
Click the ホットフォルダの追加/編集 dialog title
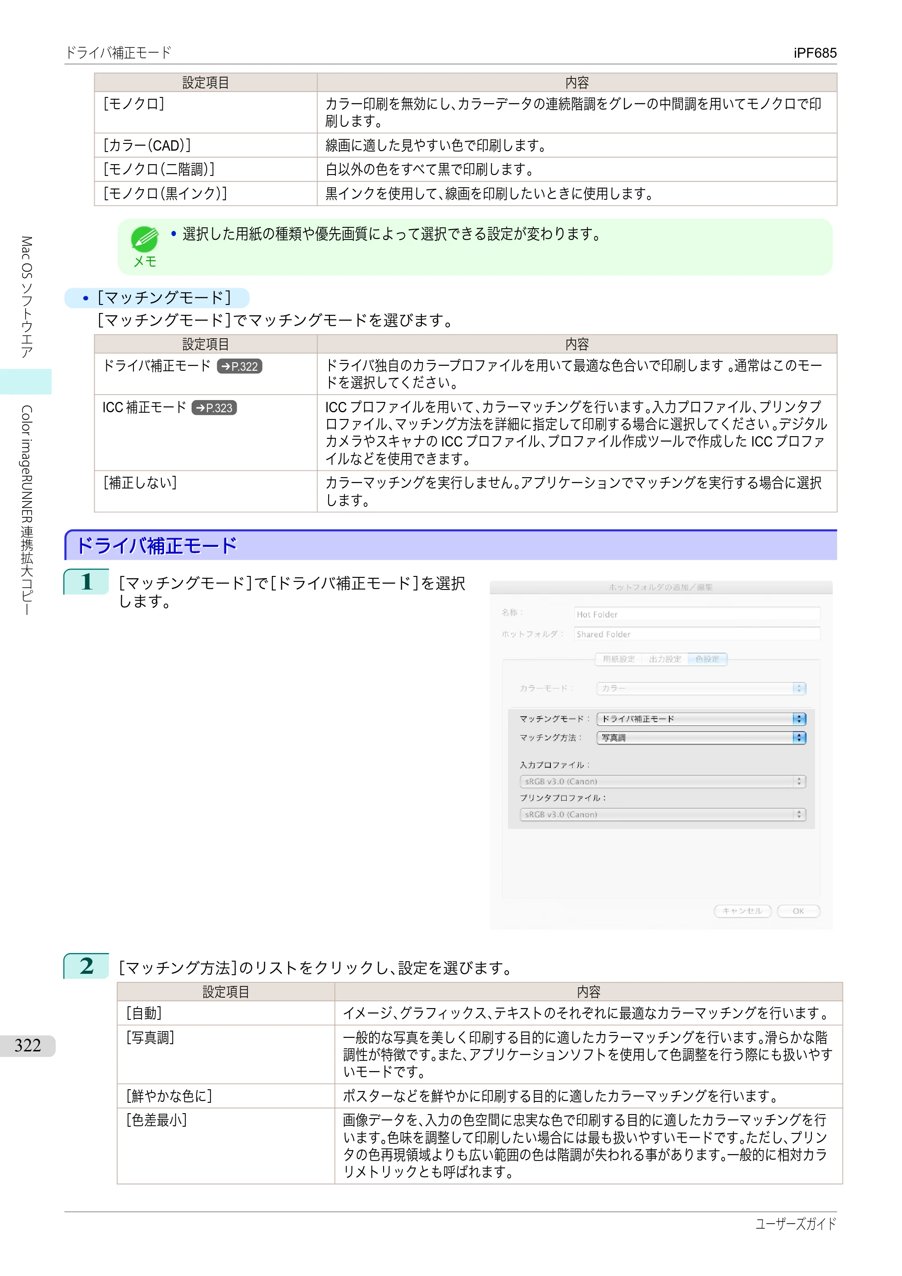point(660,587)
